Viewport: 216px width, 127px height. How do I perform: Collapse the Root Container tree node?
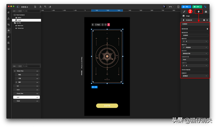(13, 15)
